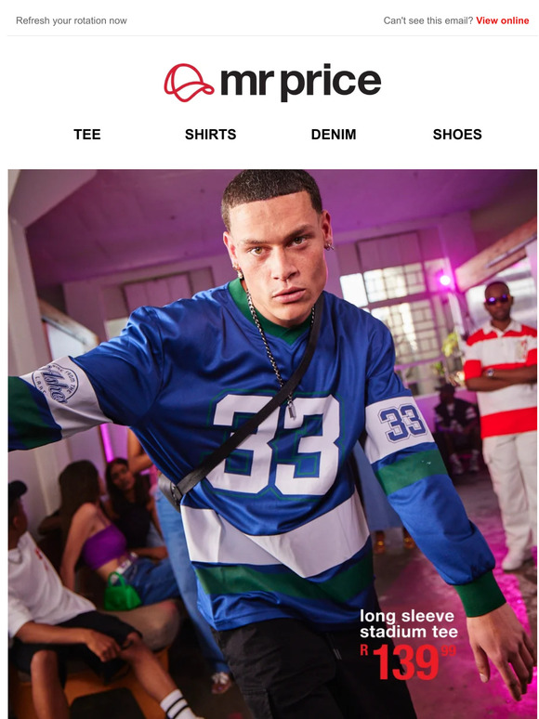Click the large 33 on the jersey
This screenshot has width=539, height=719.
pos(275,443)
